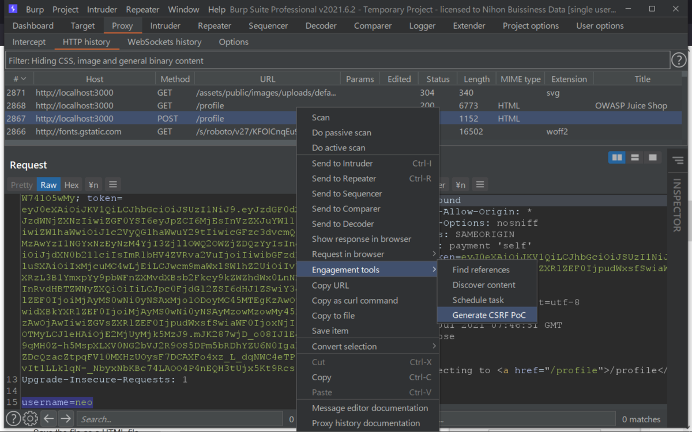The image size is (692, 432).
Task: Select Send to Intruder
Action: (x=367, y=164)
